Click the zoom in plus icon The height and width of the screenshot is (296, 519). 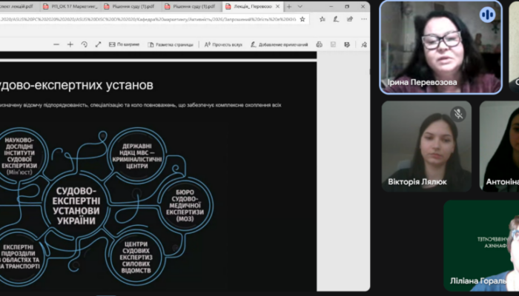pyautogui.click(x=70, y=44)
